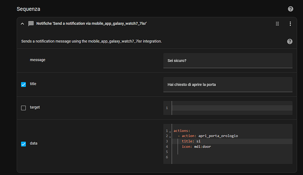Fold the 'actions:' line in the data editor
Viewport: 303px width, 175px height.
[x=170, y=132]
